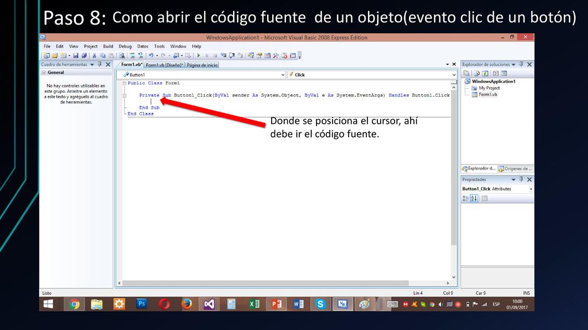Image resolution: width=588 pixels, height=330 pixels.
Task: Close the Cuadro de herramientas panel
Action: [108, 64]
